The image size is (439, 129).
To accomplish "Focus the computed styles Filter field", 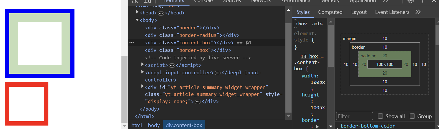I will pyautogui.click(x=355, y=116).
